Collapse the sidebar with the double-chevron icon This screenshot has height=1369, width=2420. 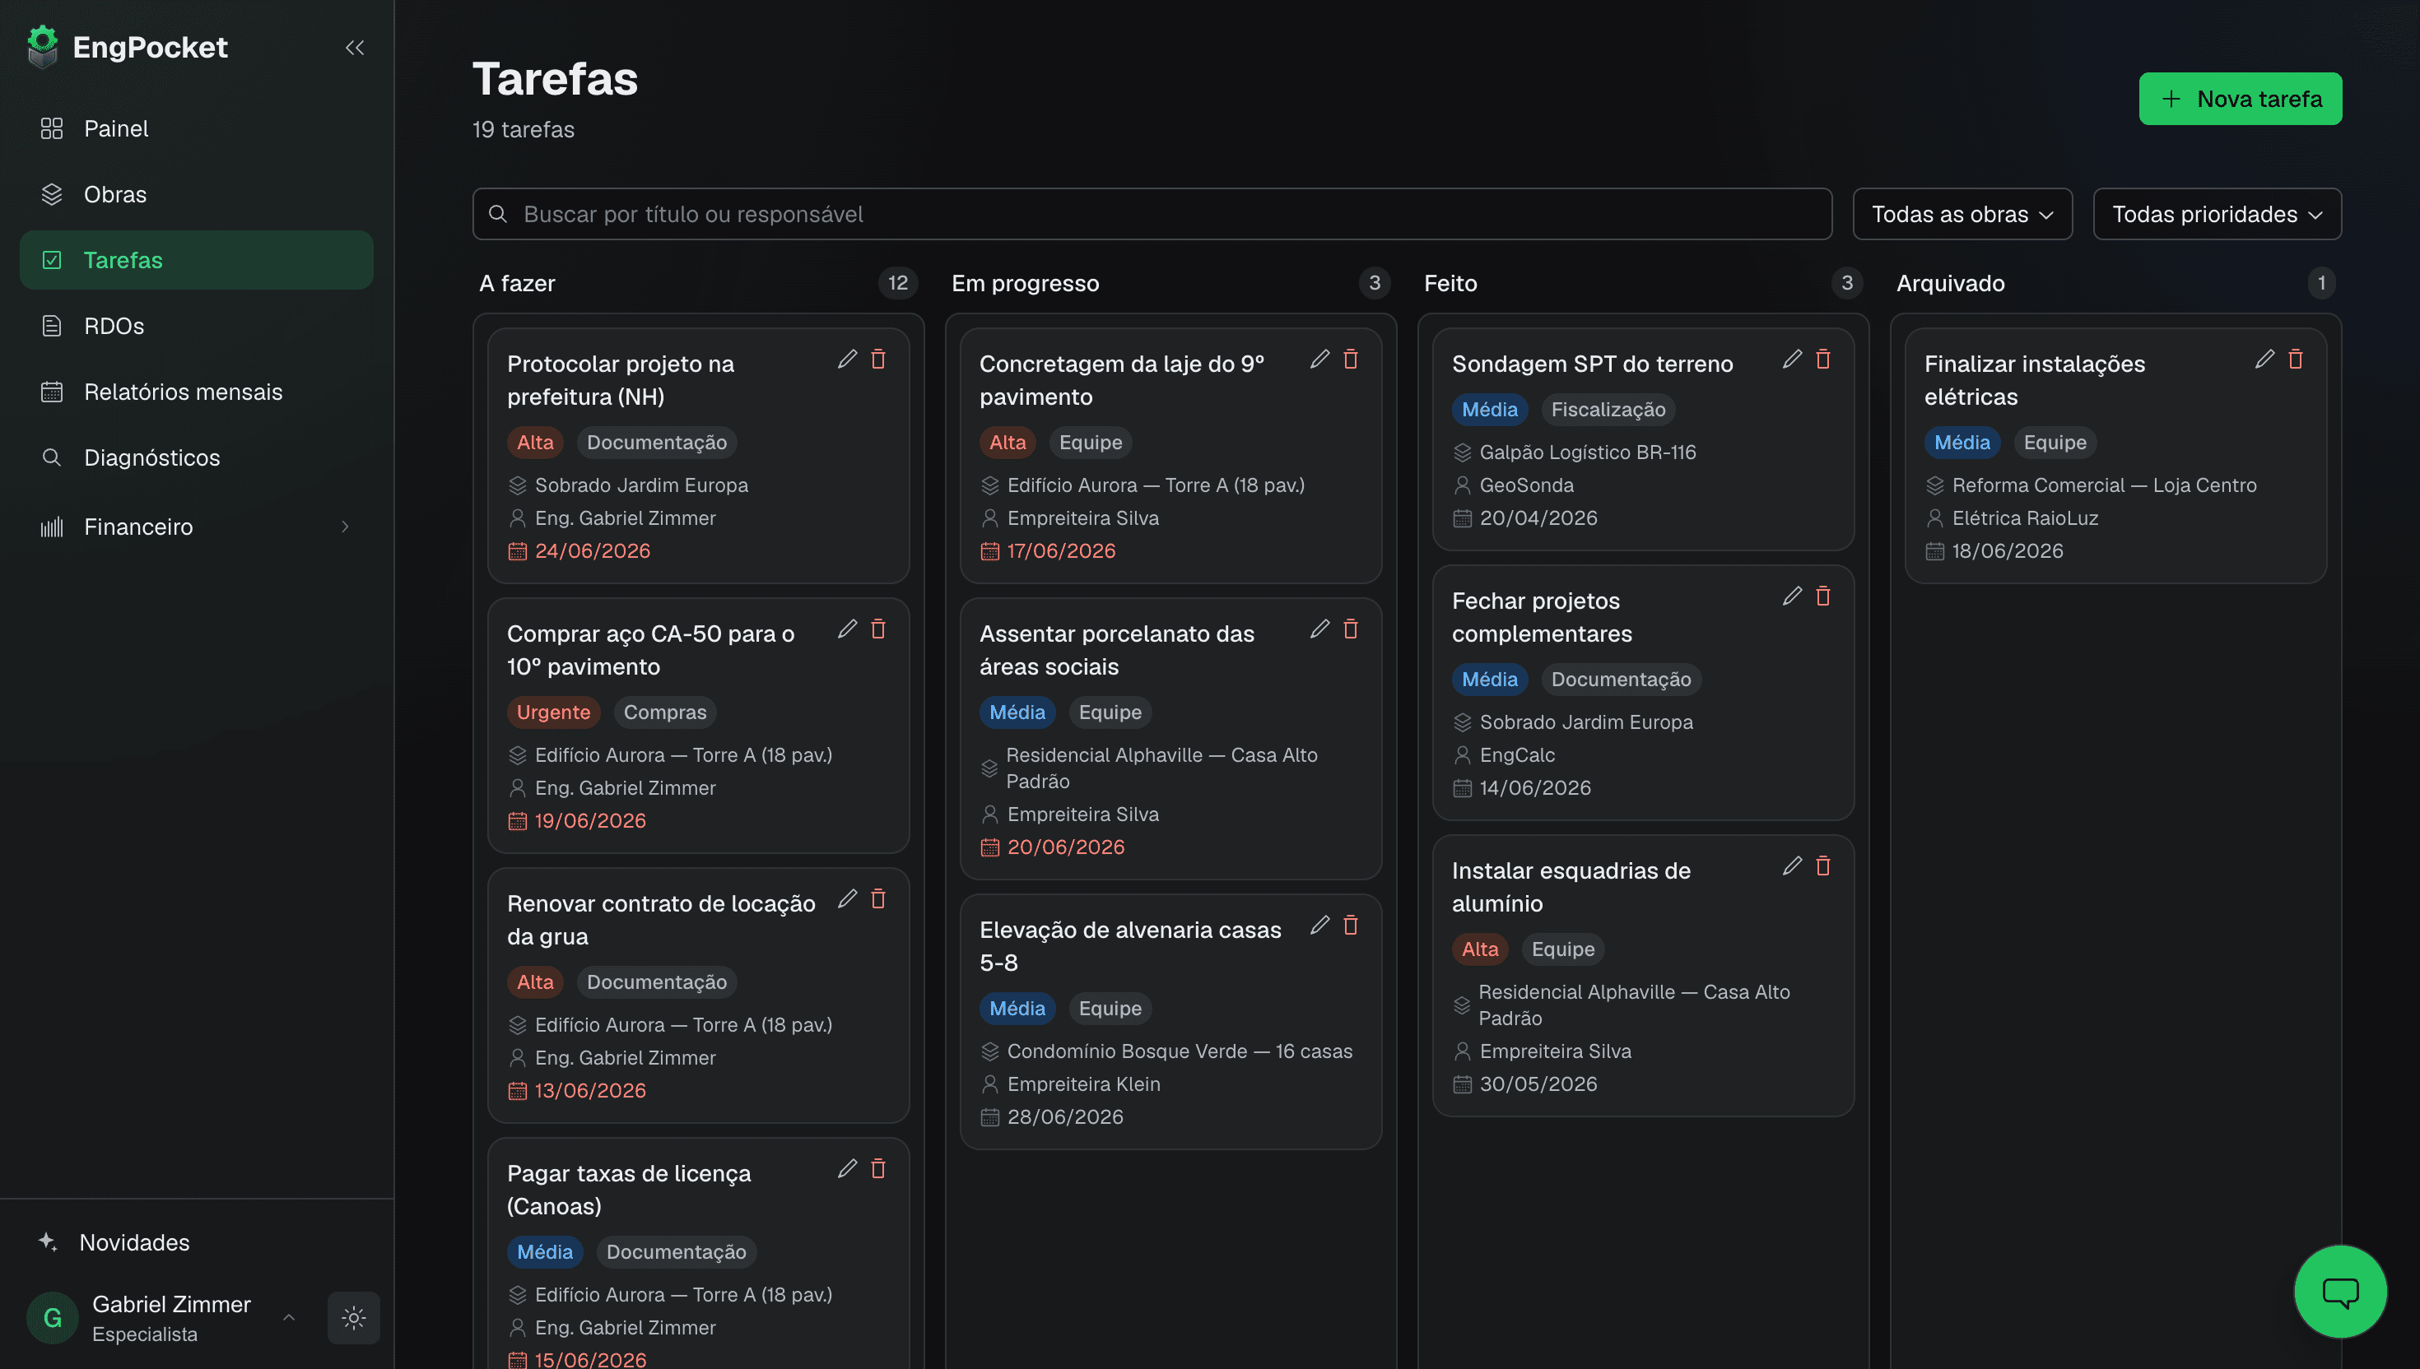(355, 47)
